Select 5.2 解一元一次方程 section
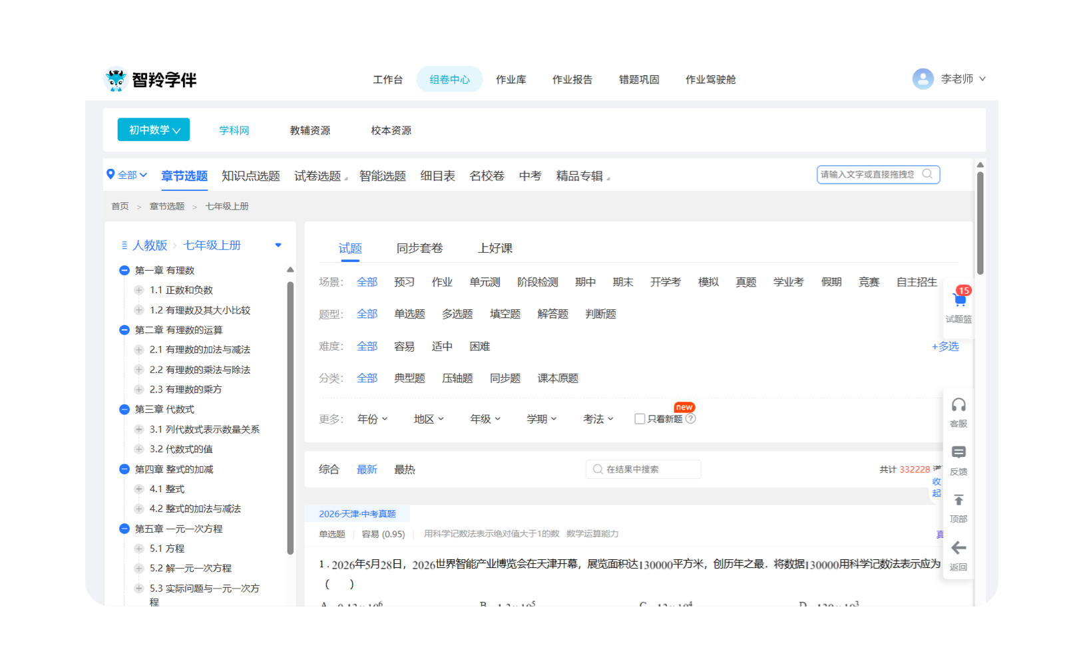1065x665 pixels. tap(190, 569)
